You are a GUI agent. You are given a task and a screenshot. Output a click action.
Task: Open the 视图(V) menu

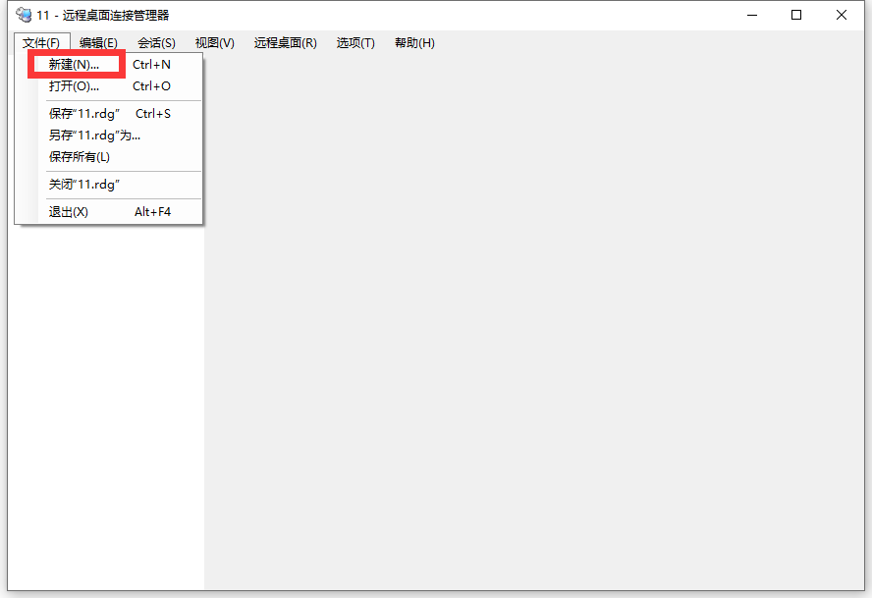coord(214,42)
